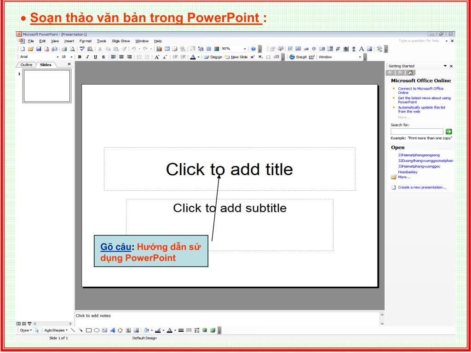The height and width of the screenshot is (353, 471).
Task: Open a file with the folder icon
Action: [31, 49]
